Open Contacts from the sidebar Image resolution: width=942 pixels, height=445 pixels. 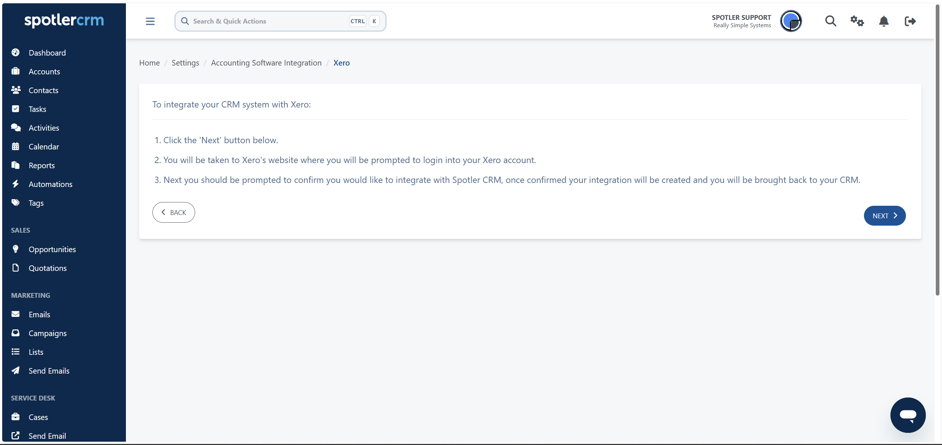pyautogui.click(x=43, y=90)
